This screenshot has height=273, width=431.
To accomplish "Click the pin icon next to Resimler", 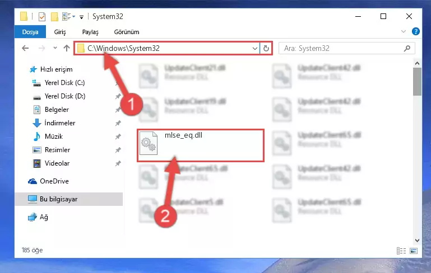I will 118,150.
